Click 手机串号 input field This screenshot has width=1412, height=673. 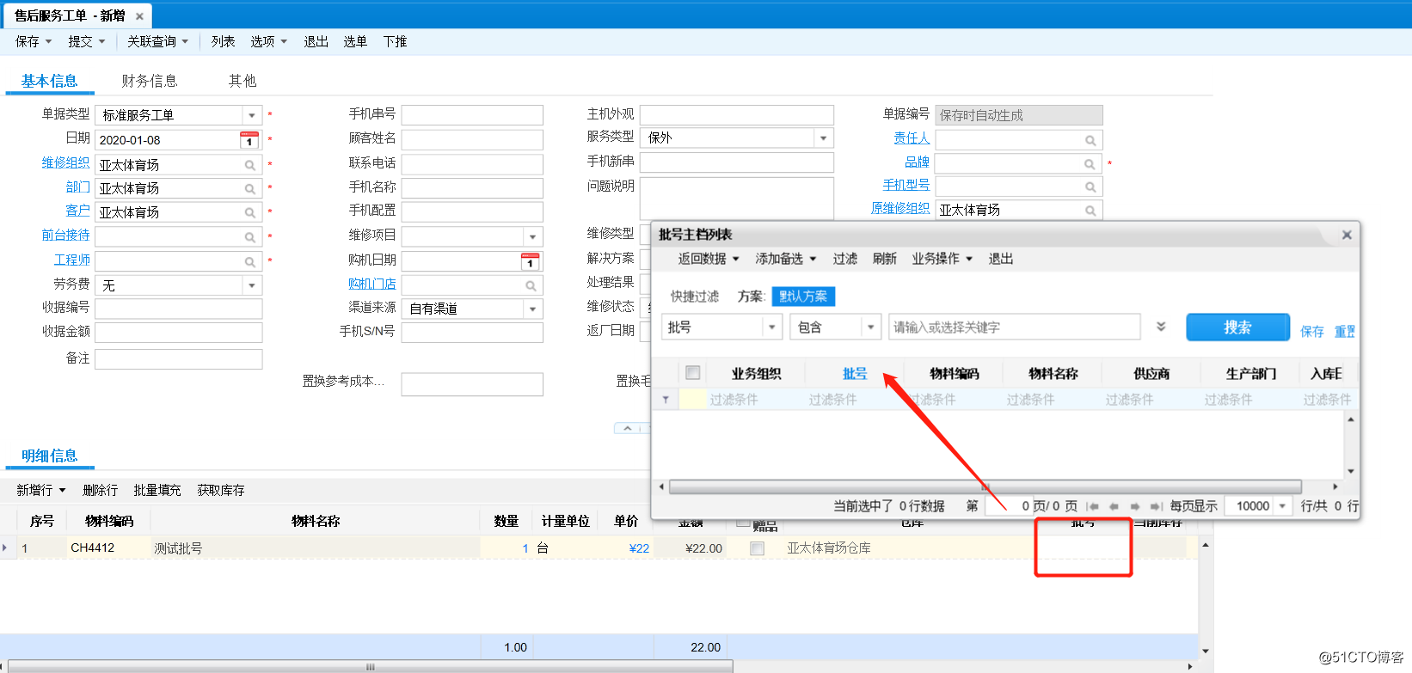point(472,115)
